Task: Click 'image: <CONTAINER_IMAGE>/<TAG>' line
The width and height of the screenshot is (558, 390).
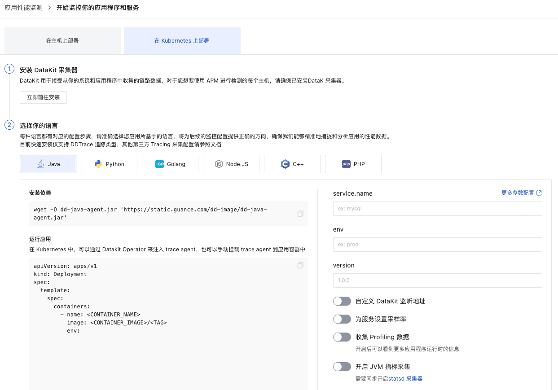Action: (x=117, y=323)
